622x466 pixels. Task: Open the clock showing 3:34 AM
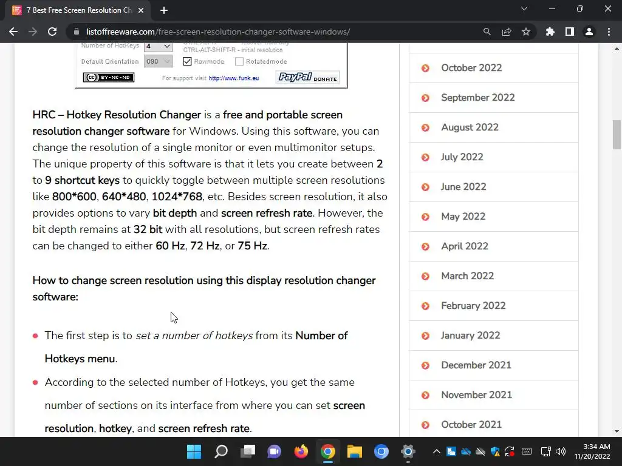coord(592,451)
